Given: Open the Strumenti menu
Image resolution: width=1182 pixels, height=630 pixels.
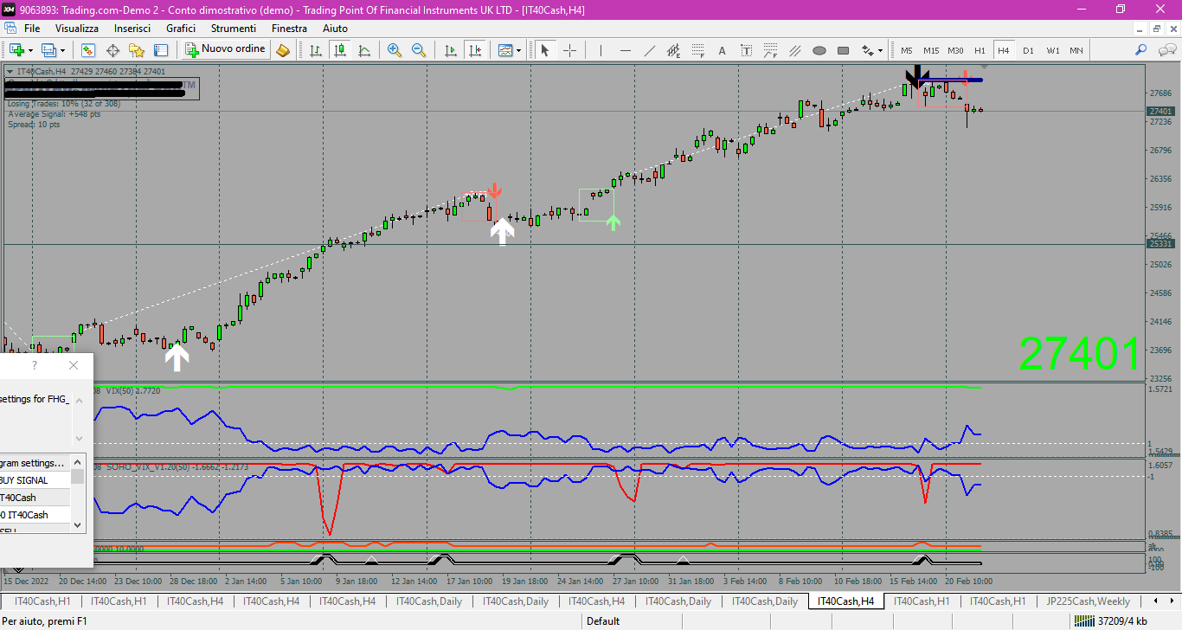Looking at the screenshot, I should 234,29.
